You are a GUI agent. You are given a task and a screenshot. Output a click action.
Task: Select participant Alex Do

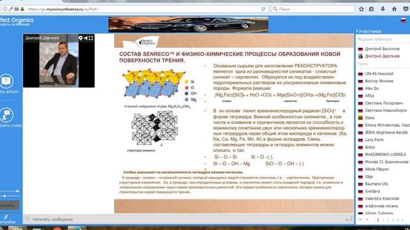click(372, 88)
